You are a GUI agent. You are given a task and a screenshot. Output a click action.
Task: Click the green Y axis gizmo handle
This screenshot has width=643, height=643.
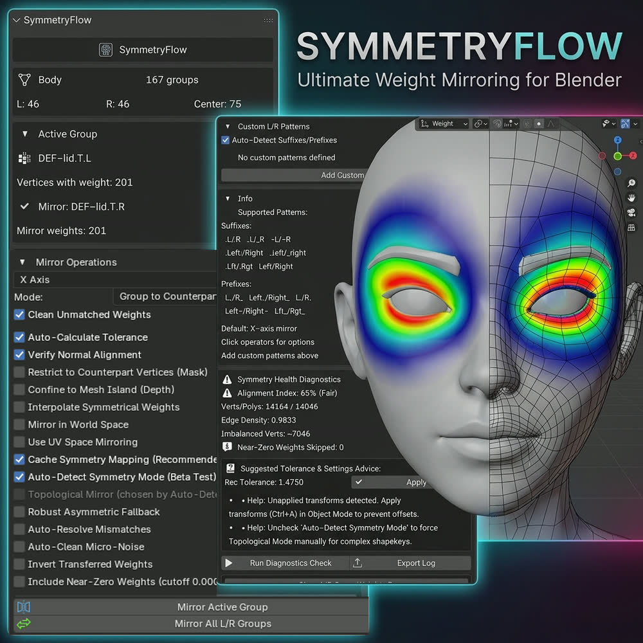coord(617,156)
